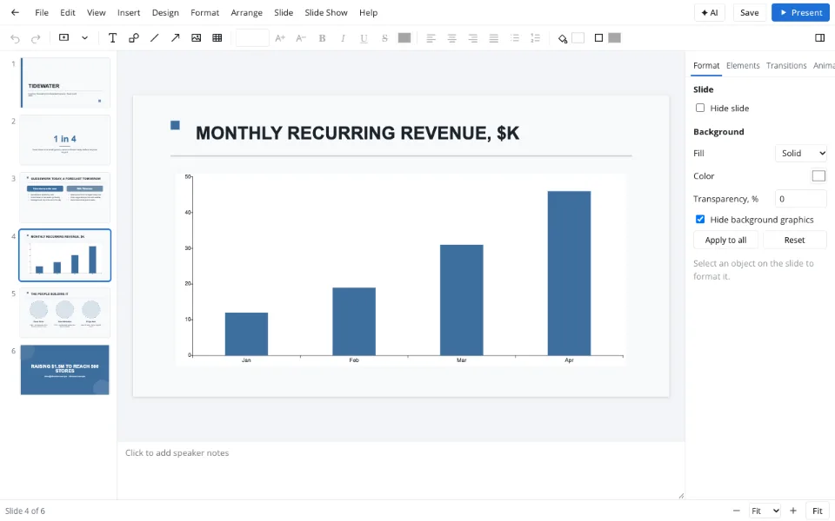Open the toolbar fill color swatch
This screenshot has width=835, height=521.
click(x=578, y=37)
